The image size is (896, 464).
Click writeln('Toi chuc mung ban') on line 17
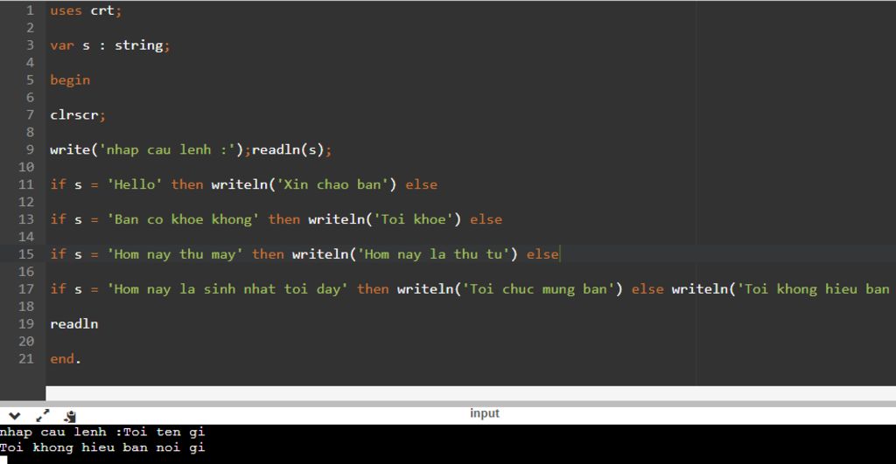510,288
